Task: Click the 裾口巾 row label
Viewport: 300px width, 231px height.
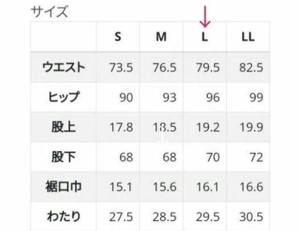Action: (x=64, y=187)
